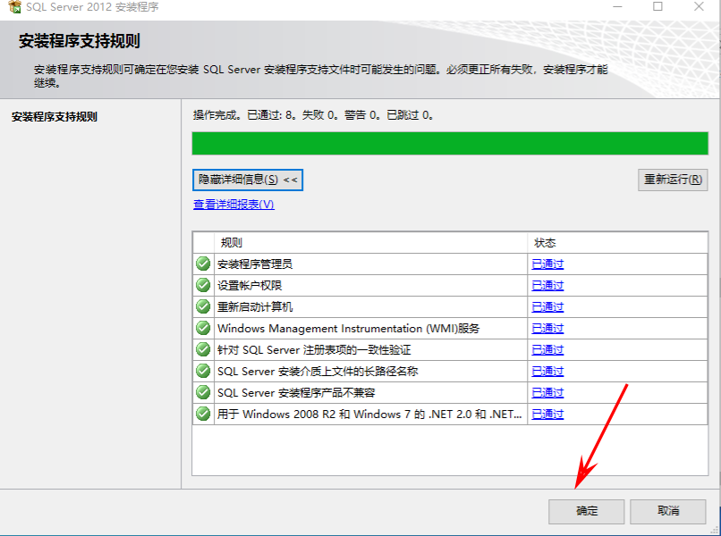Viewport: 721px width, 536px height.
Task: Collapse details with 隐藏详细信息(S) button
Action: point(248,180)
